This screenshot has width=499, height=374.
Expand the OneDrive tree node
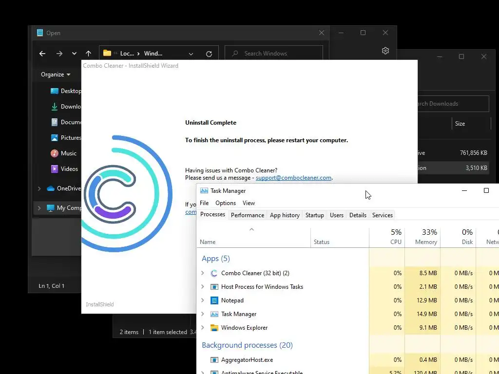39,188
